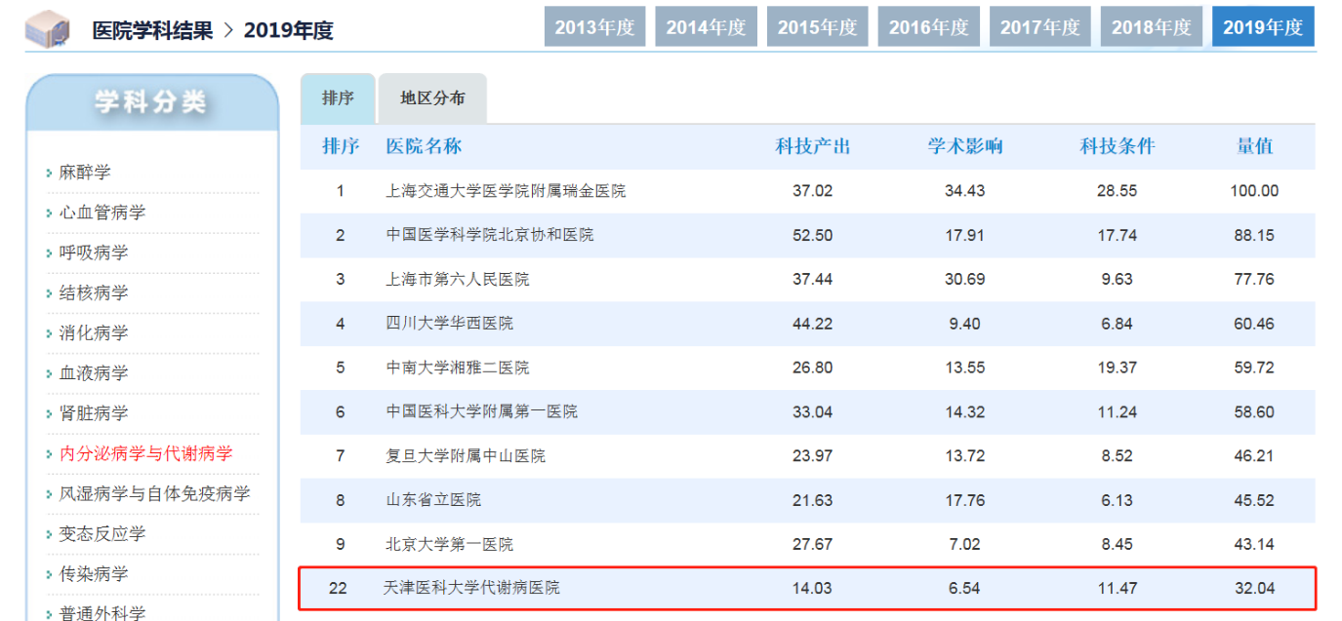Click the 32.04 量值 cell
The image size is (1342, 621).
(x=1254, y=588)
